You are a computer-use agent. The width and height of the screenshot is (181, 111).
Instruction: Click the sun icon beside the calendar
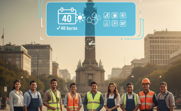[x=80, y=17]
